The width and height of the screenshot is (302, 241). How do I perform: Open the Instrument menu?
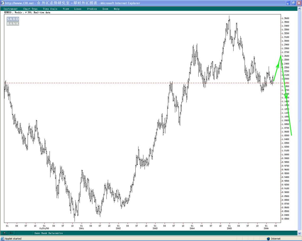[x=10, y=9]
